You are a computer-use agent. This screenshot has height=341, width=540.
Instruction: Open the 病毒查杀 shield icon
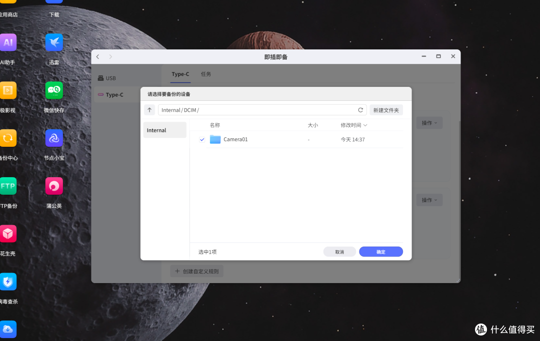(8, 282)
